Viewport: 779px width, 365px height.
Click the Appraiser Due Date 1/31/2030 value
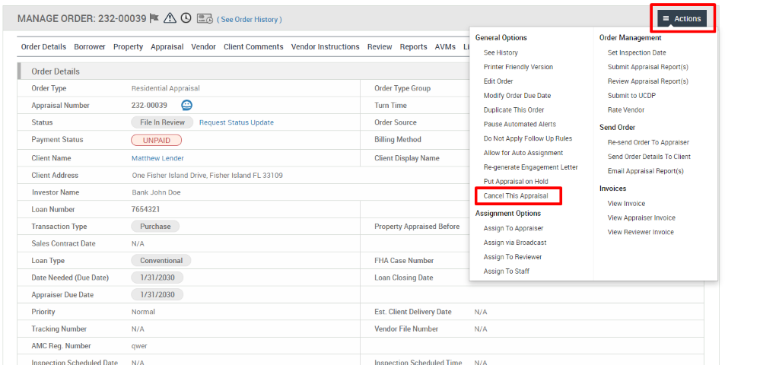(157, 295)
